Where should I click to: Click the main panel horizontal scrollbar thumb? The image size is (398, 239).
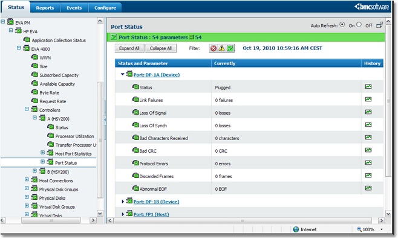243,221
